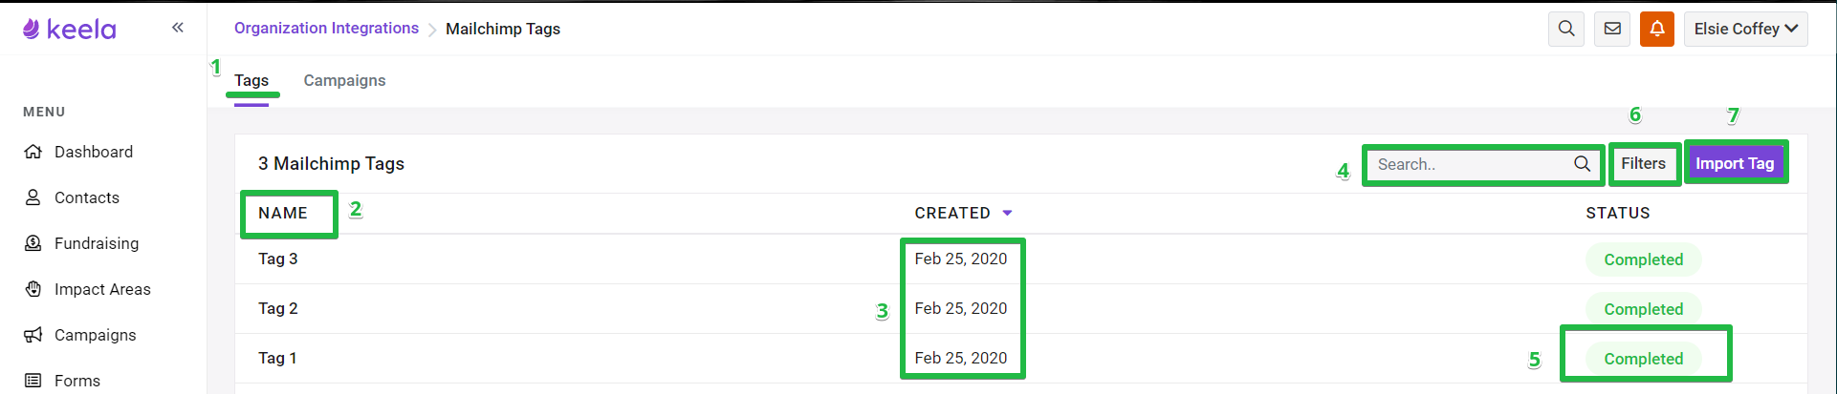Toggle the CREATED column sort arrow
The width and height of the screenshot is (1837, 394).
[x=1007, y=213]
